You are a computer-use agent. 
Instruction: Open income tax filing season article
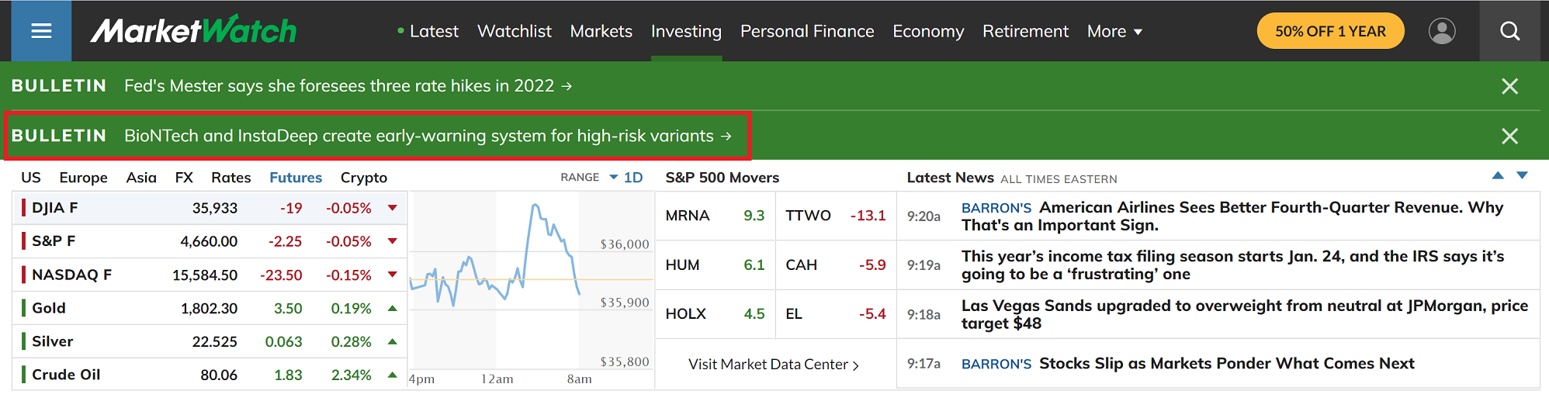[x=1232, y=265]
